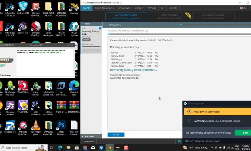Open Chrome from the taskbar

click(x=85, y=148)
